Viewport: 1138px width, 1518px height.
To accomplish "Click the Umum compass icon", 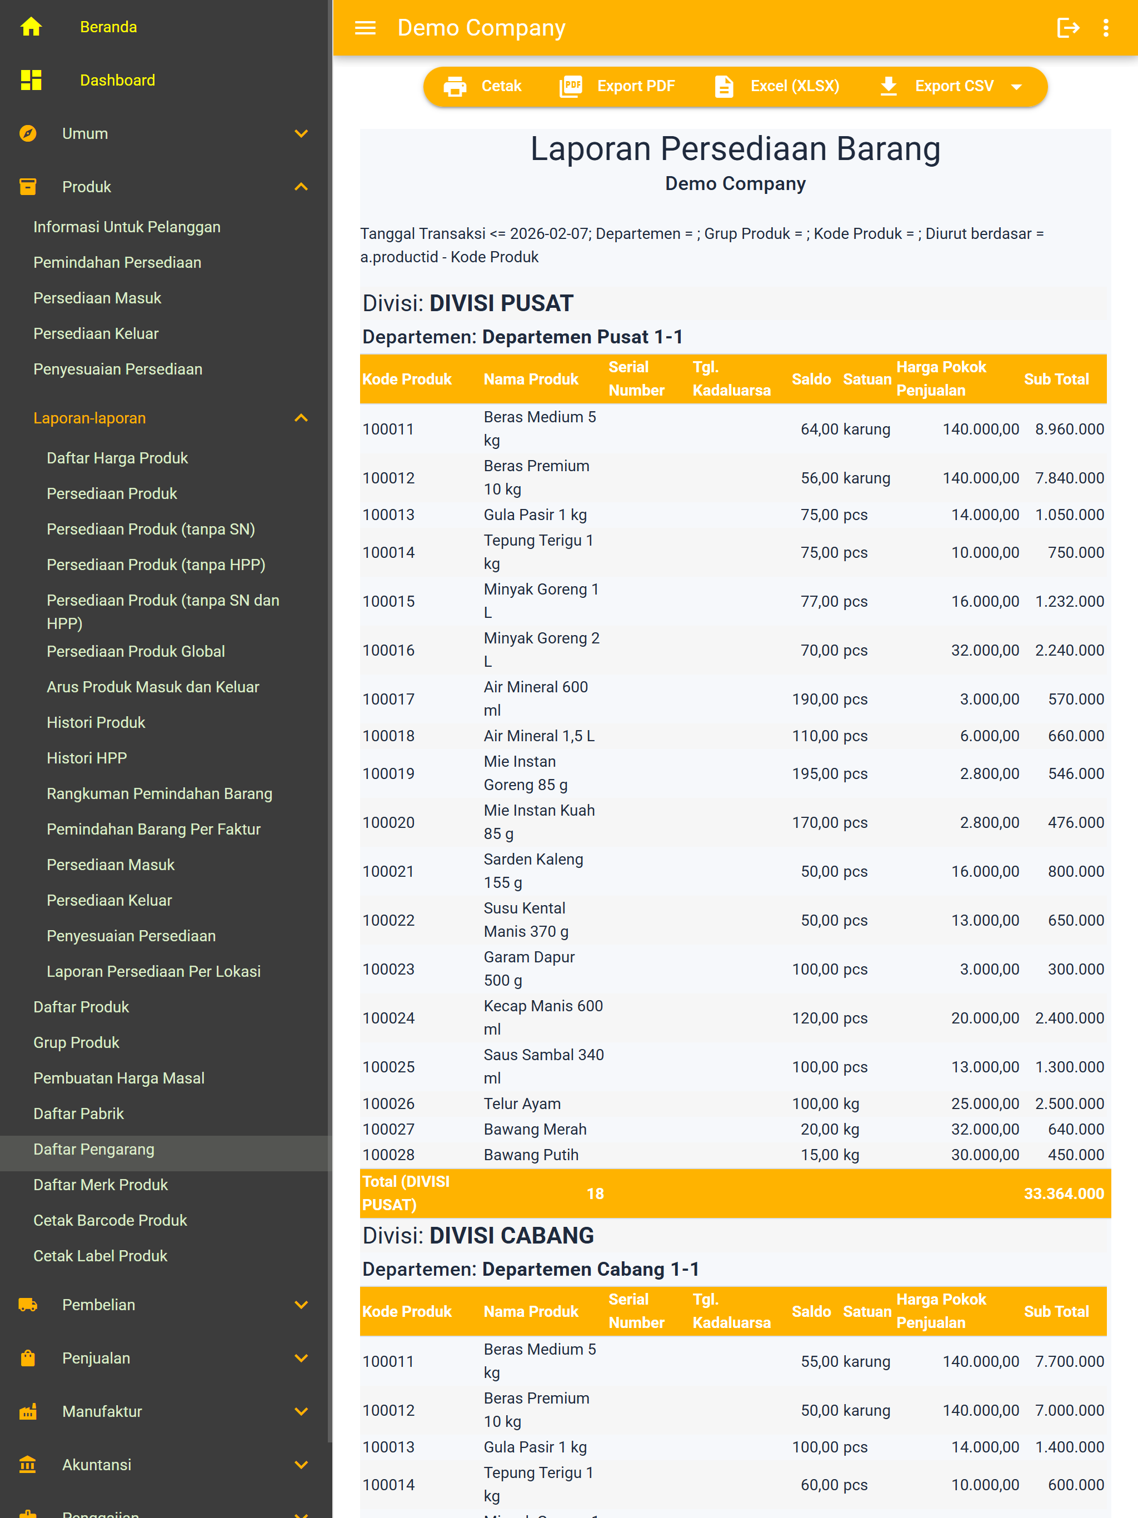I will (x=28, y=133).
